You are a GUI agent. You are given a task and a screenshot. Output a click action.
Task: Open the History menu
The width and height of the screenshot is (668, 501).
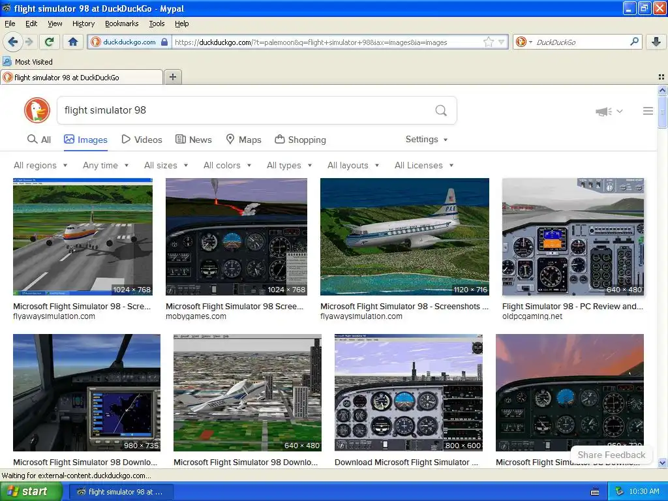click(x=83, y=23)
